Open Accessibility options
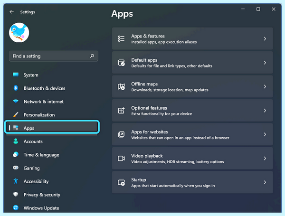The height and width of the screenshot is (216, 285). pyautogui.click(x=36, y=181)
